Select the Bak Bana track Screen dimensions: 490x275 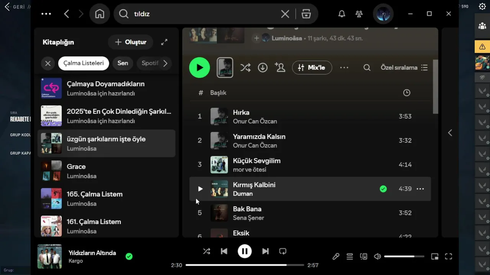click(247, 209)
